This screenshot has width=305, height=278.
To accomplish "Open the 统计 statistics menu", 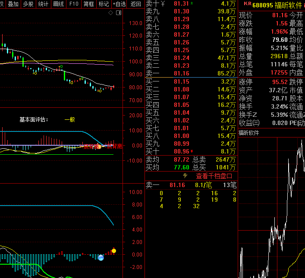I will [x=43, y=4].
